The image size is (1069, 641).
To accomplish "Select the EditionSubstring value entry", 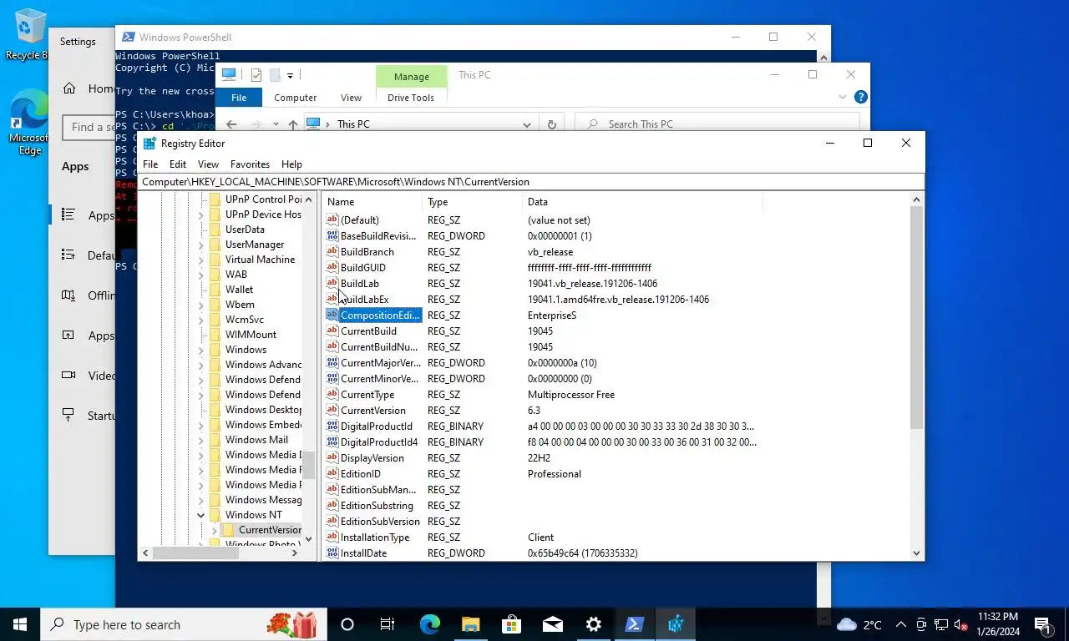I will pyautogui.click(x=377, y=506).
